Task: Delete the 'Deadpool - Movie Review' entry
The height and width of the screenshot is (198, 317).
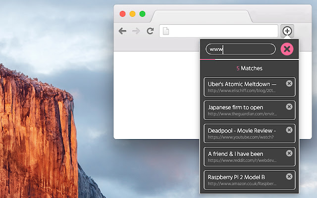Action: 289,130
